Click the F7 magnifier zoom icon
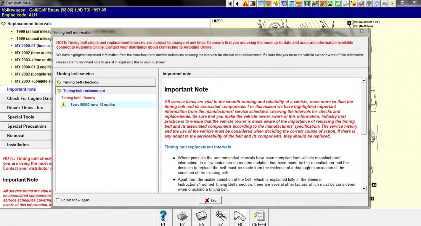 [x=220, y=216]
